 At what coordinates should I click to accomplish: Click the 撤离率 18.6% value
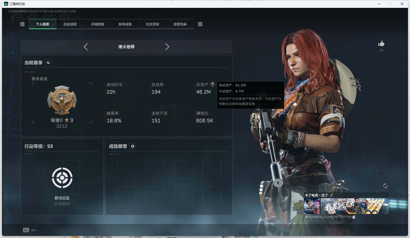click(114, 121)
